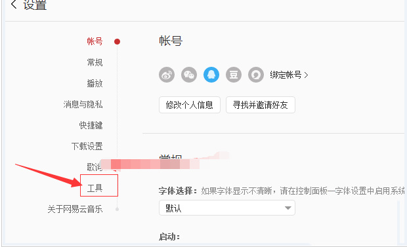
Task: Bind the WeChat account icon
Action: click(189, 75)
